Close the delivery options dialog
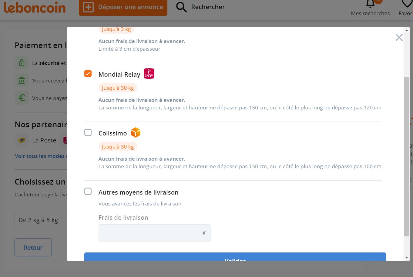The image size is (413, 277). [399, 37]
